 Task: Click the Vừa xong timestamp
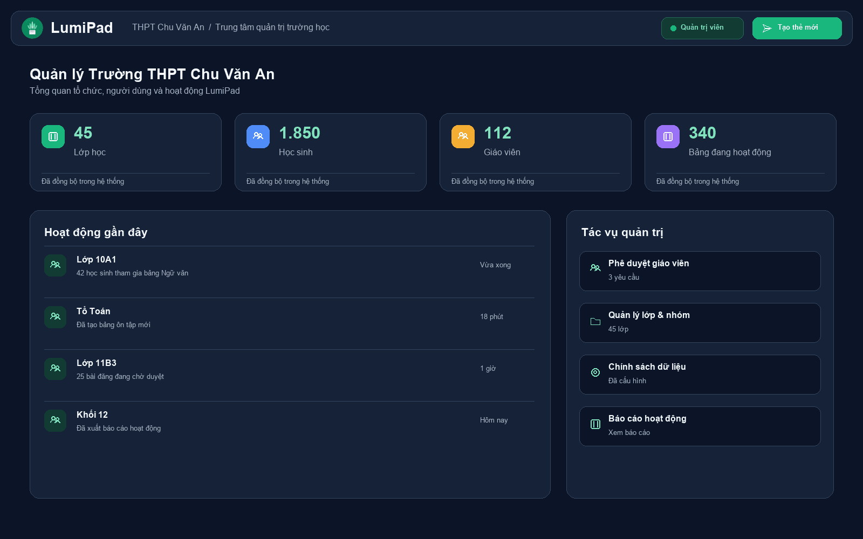[x=495, y=265]
